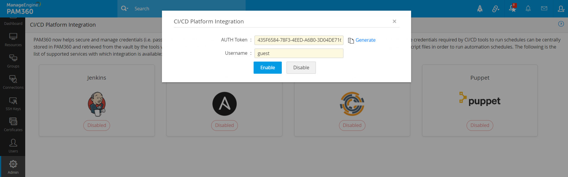Click the notification bell icon

[528, 9]
